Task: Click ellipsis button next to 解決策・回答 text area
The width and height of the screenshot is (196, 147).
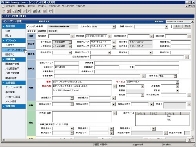Action: tap(115, 113)
